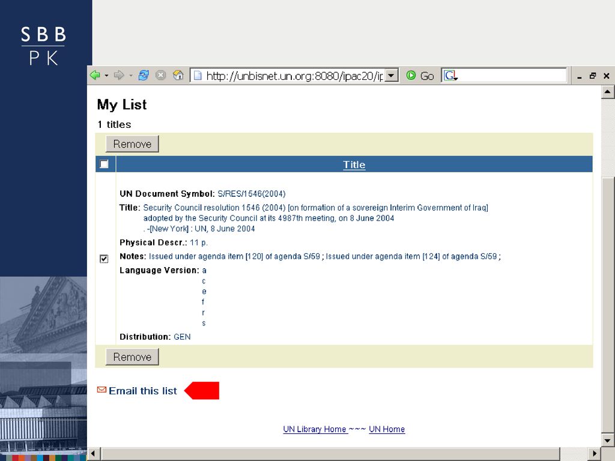615x461 pixels.
Task: Reload the page with refresh icon
Action: 144,75
